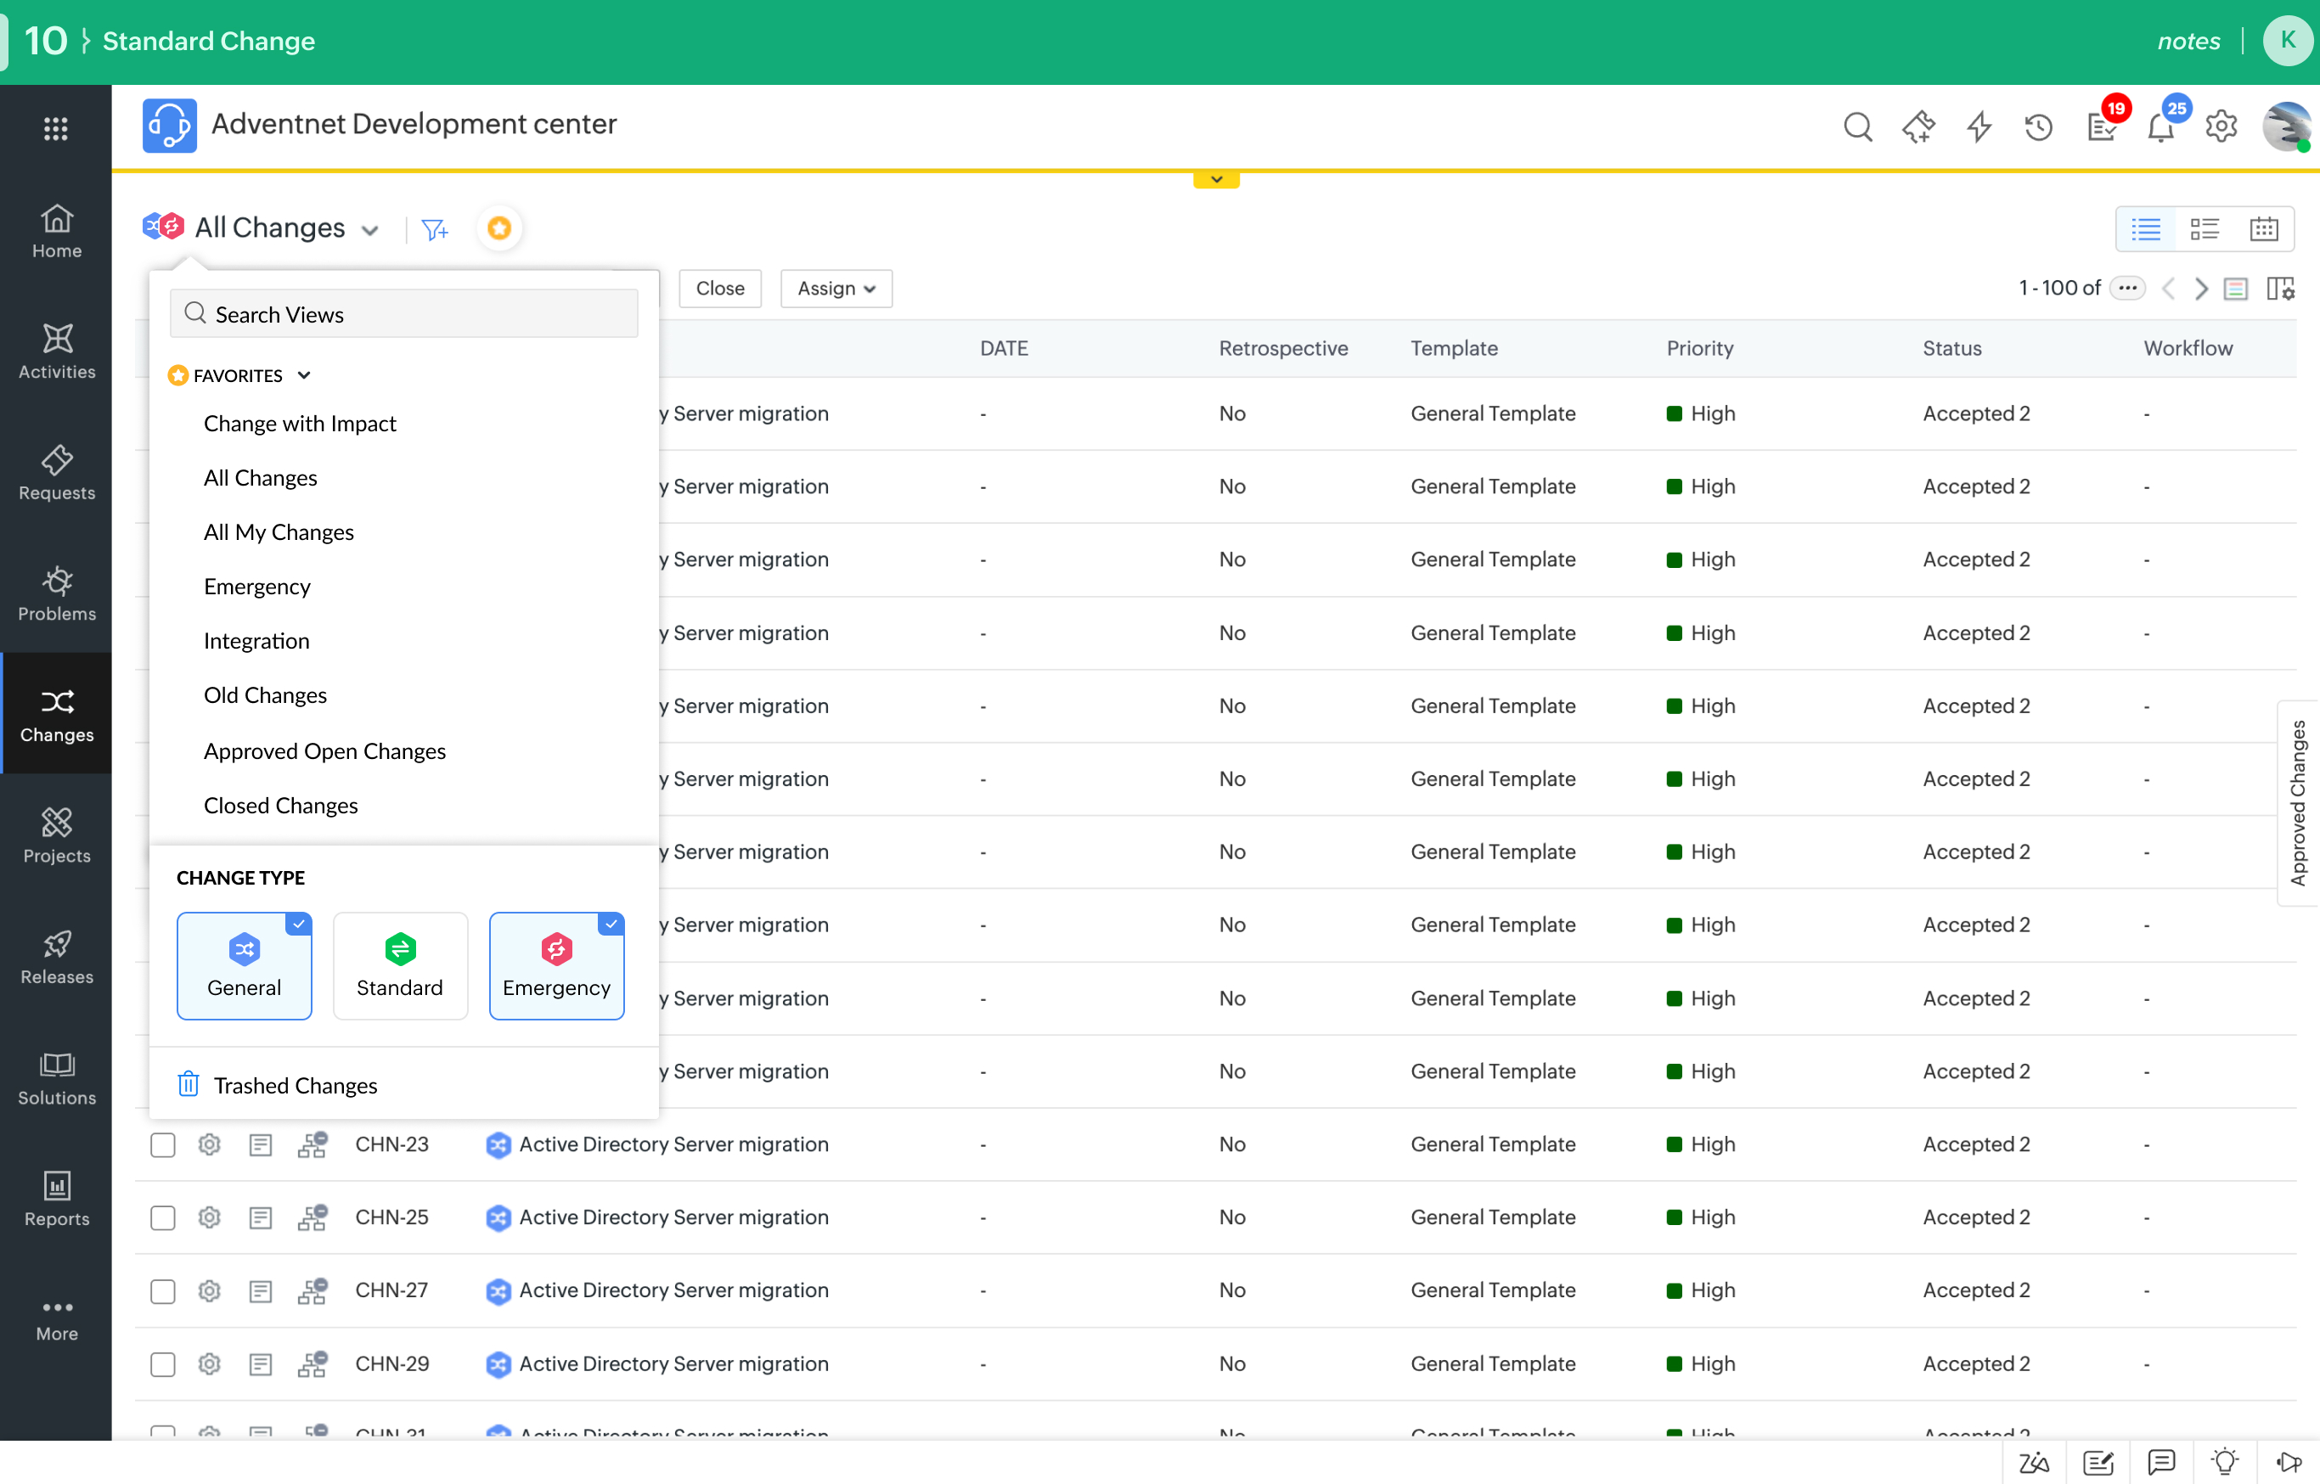Open notifications bell with 25 badge
Screen dimensions: 2320x1484
pyautogui.click(x=2161, y=126)
